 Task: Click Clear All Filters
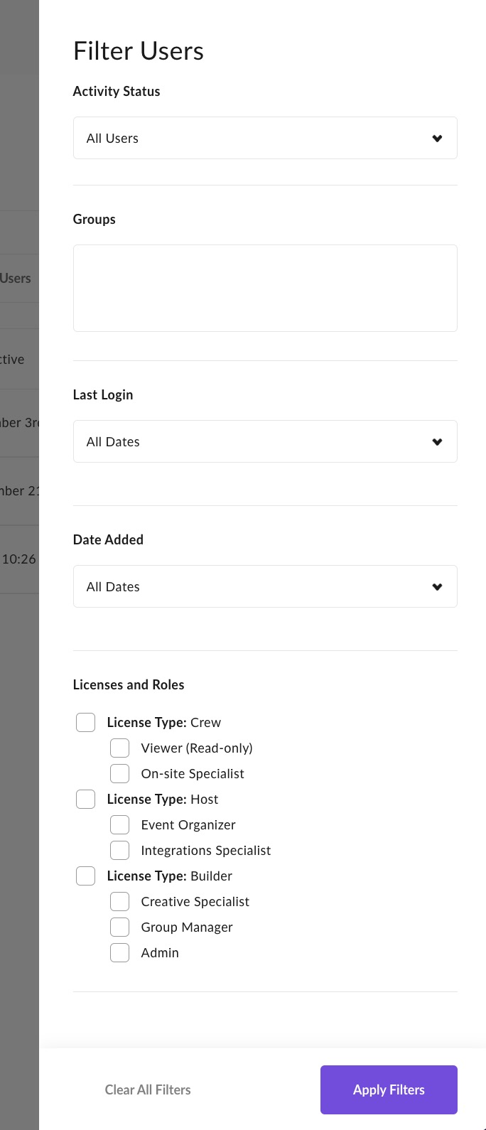(x=148, y=1089)
